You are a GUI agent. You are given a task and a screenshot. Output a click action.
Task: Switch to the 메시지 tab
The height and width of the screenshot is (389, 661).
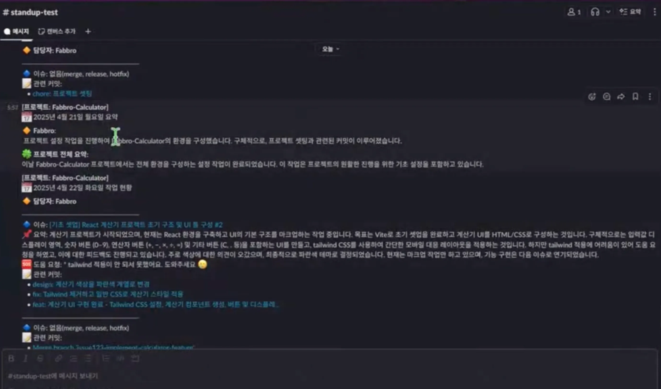(16, 31)
